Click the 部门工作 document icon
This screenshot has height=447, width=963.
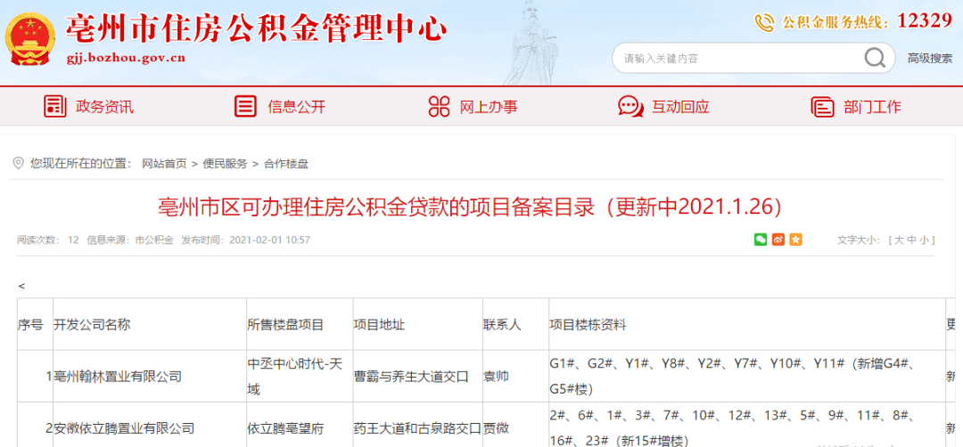pos(822,106)
